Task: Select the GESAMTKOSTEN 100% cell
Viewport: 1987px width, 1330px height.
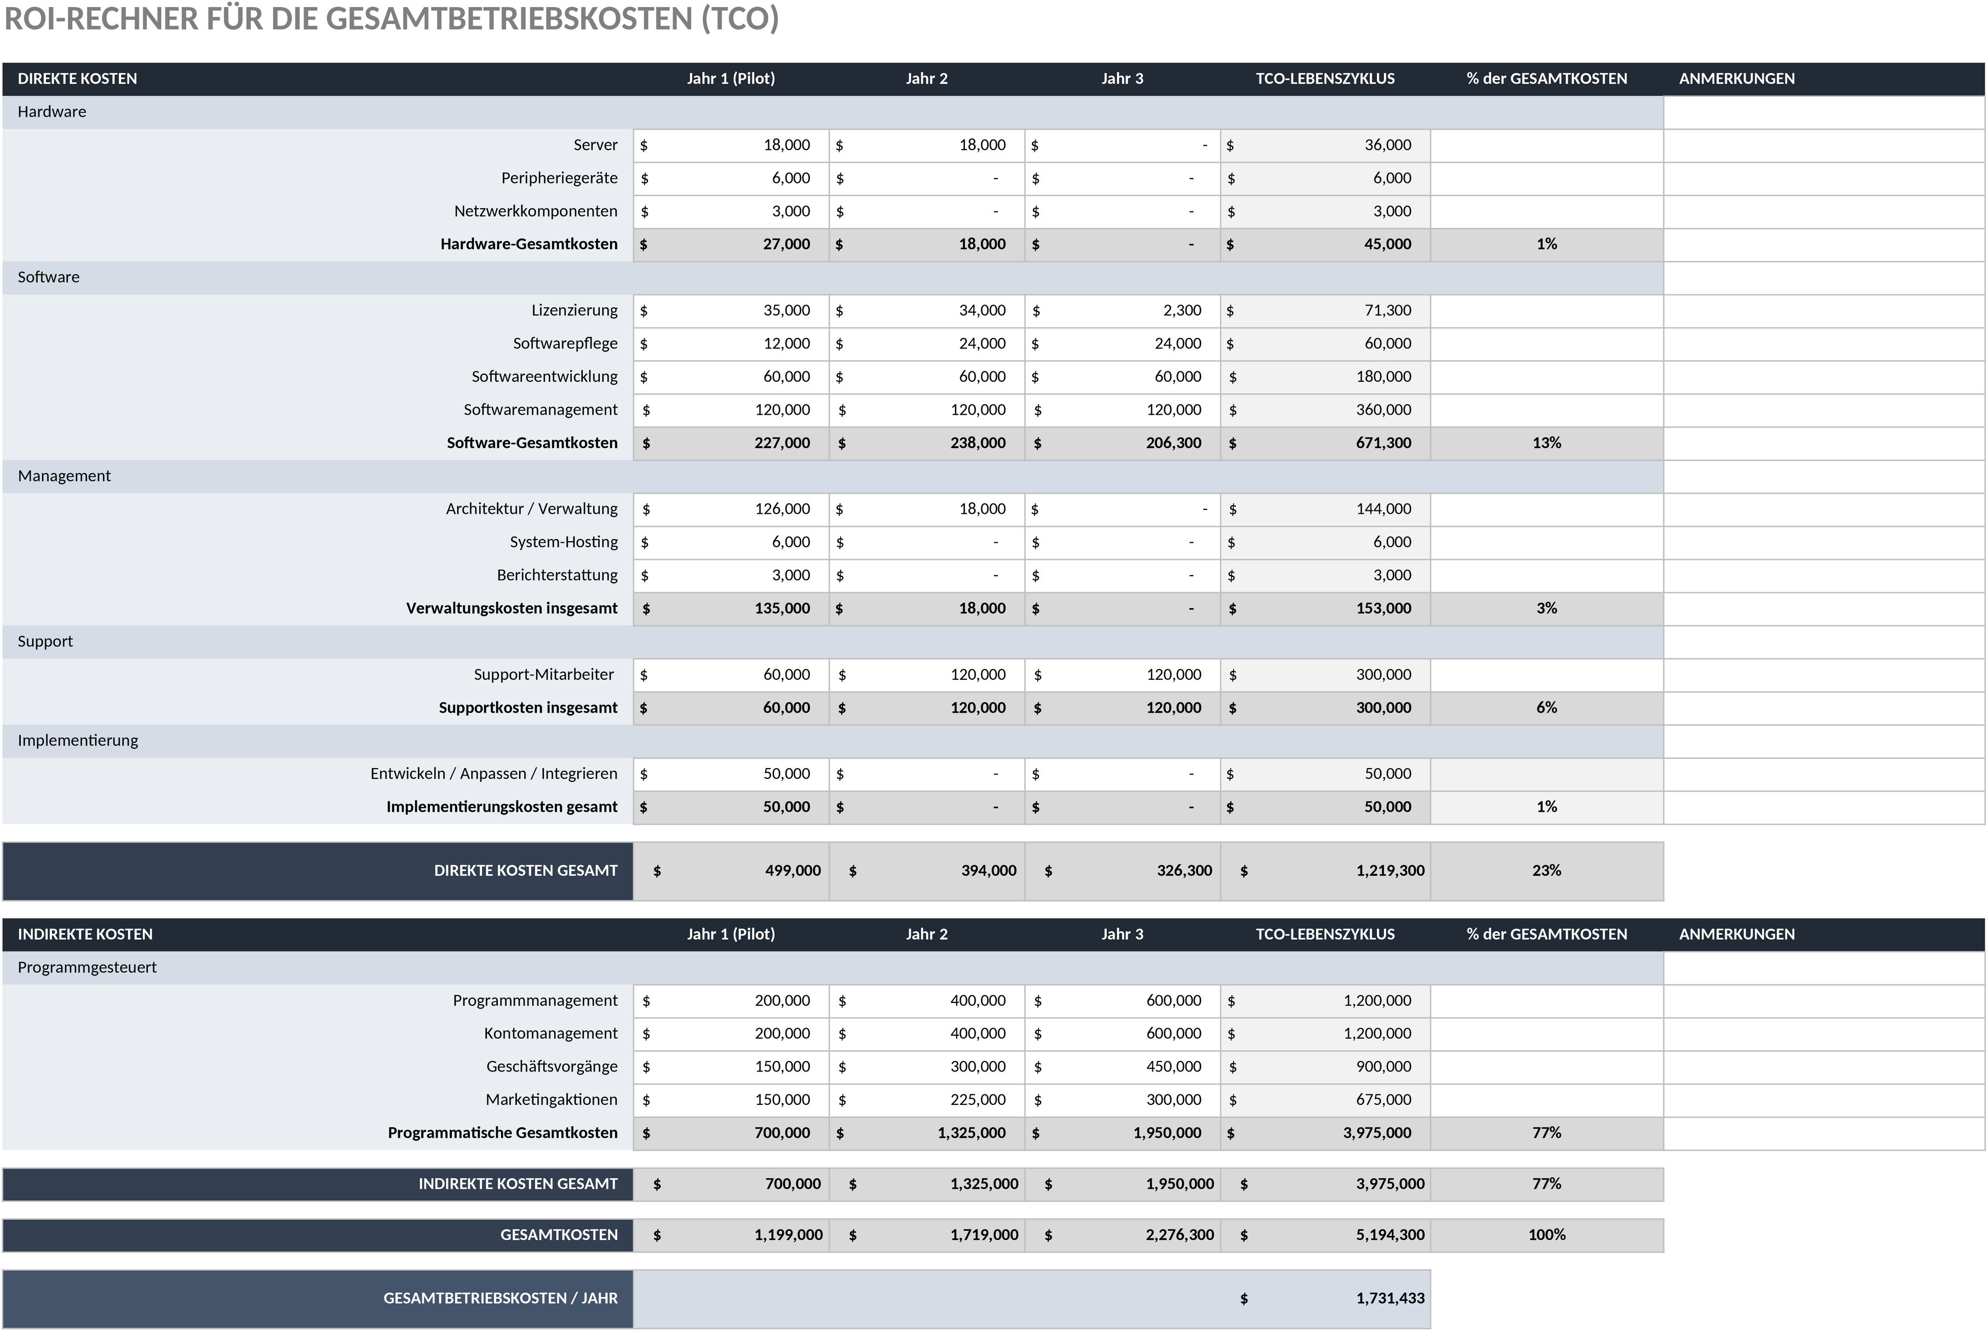Action: (x=1546, y=1235)
